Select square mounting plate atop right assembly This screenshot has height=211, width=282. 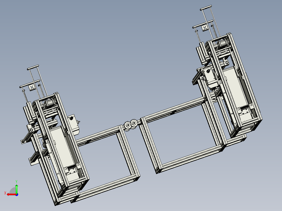pyautogui.click(x=205, y=28)
